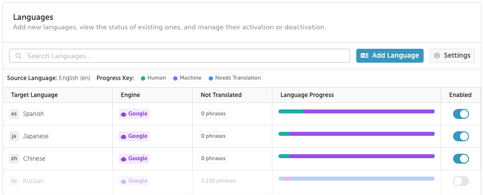Image resolution: width=483 pixels, height=195 pixels.
Task: Click the Not Translated column header
Action: 221,95
